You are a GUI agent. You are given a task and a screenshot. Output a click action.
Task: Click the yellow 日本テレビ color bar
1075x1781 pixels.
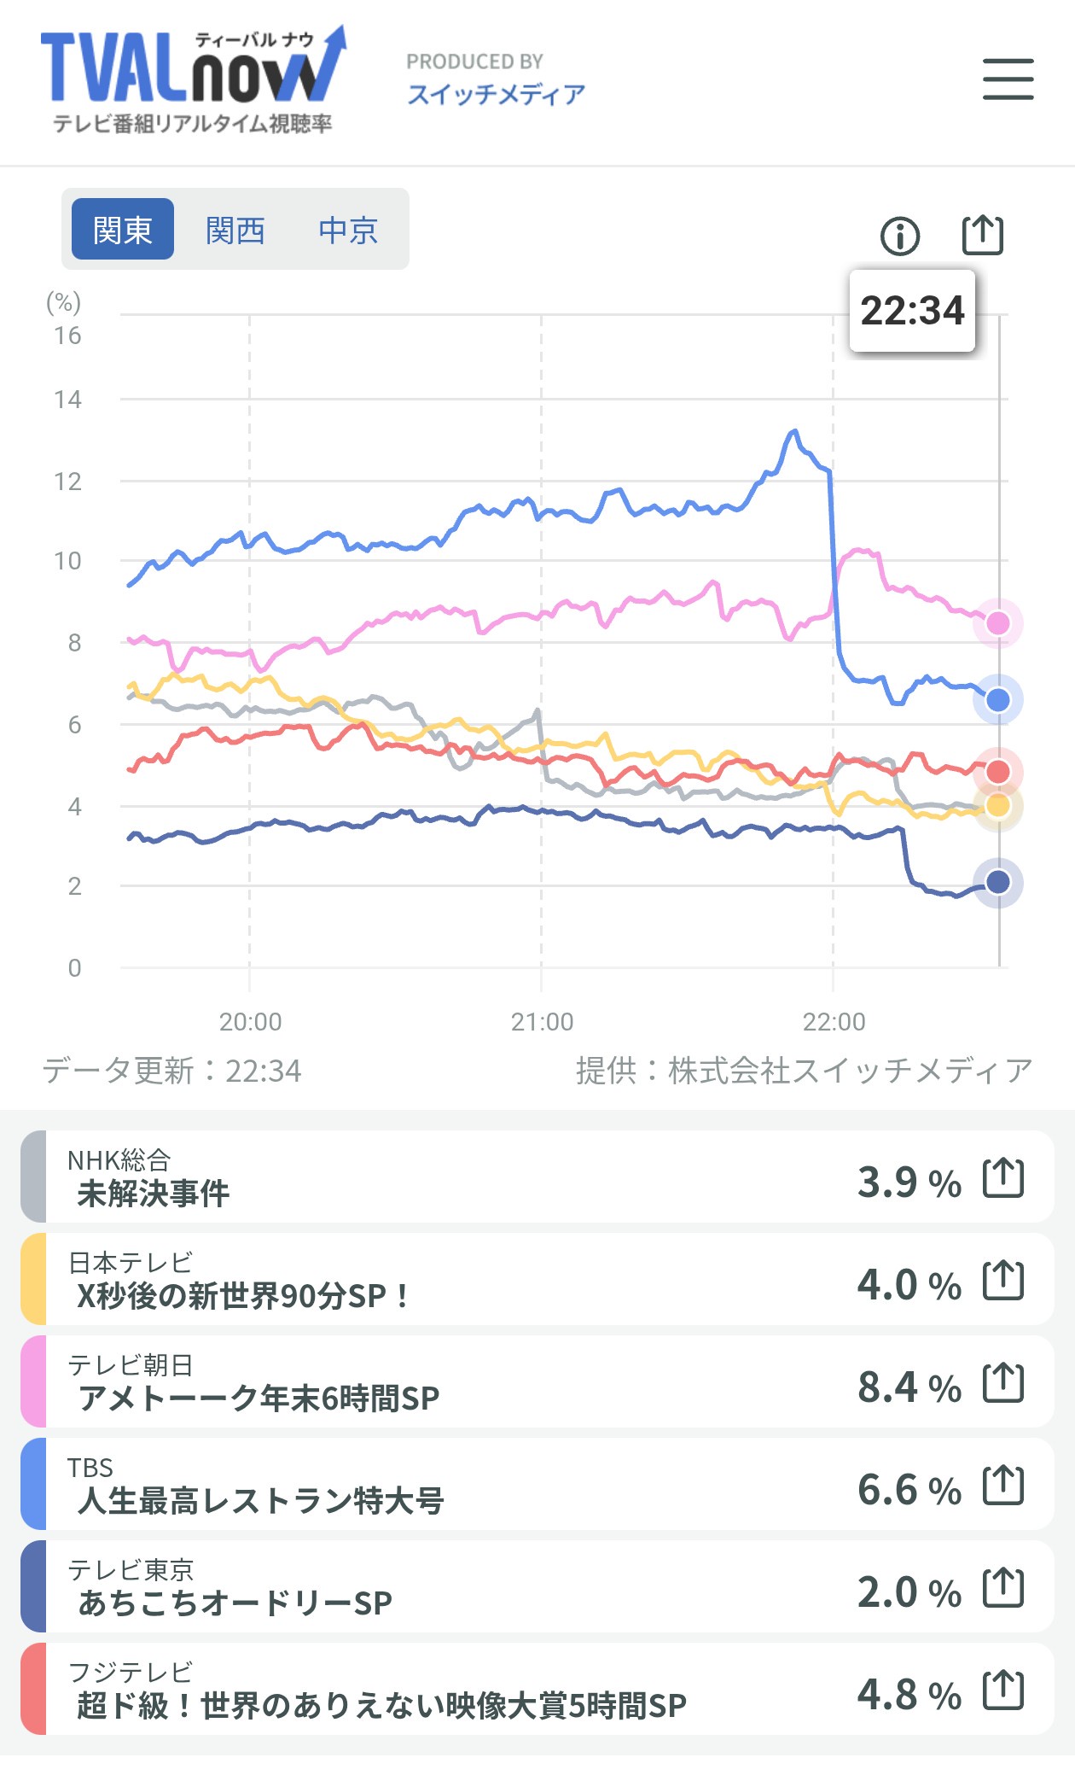(x=33, y=1279)
